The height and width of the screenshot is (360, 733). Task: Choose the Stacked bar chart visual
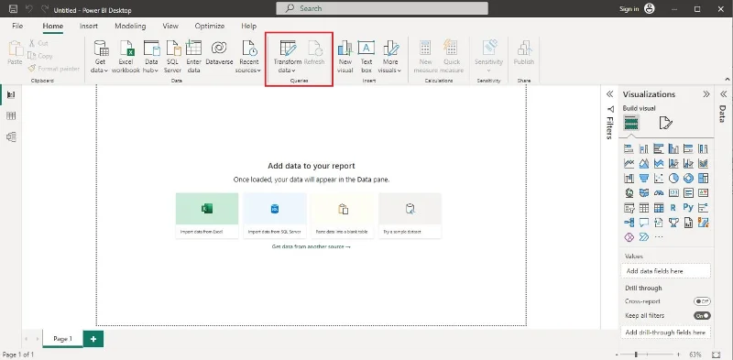629,149
